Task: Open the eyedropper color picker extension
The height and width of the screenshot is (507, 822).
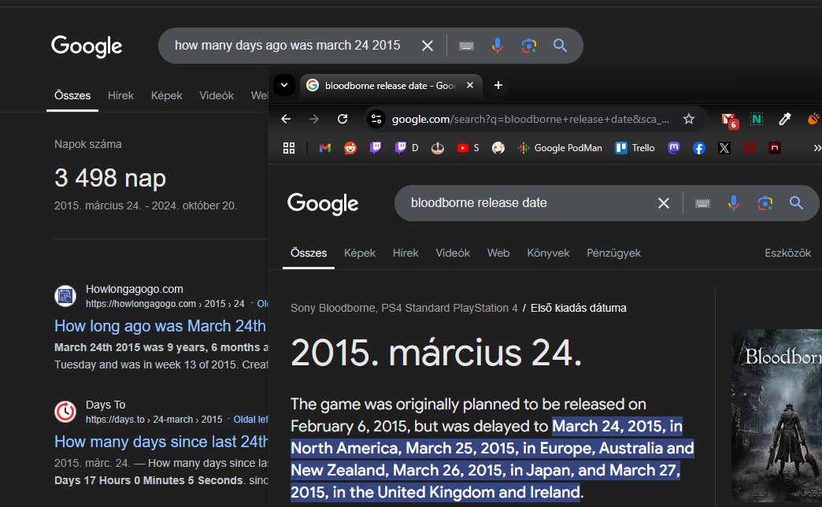Action: point(785,119)
